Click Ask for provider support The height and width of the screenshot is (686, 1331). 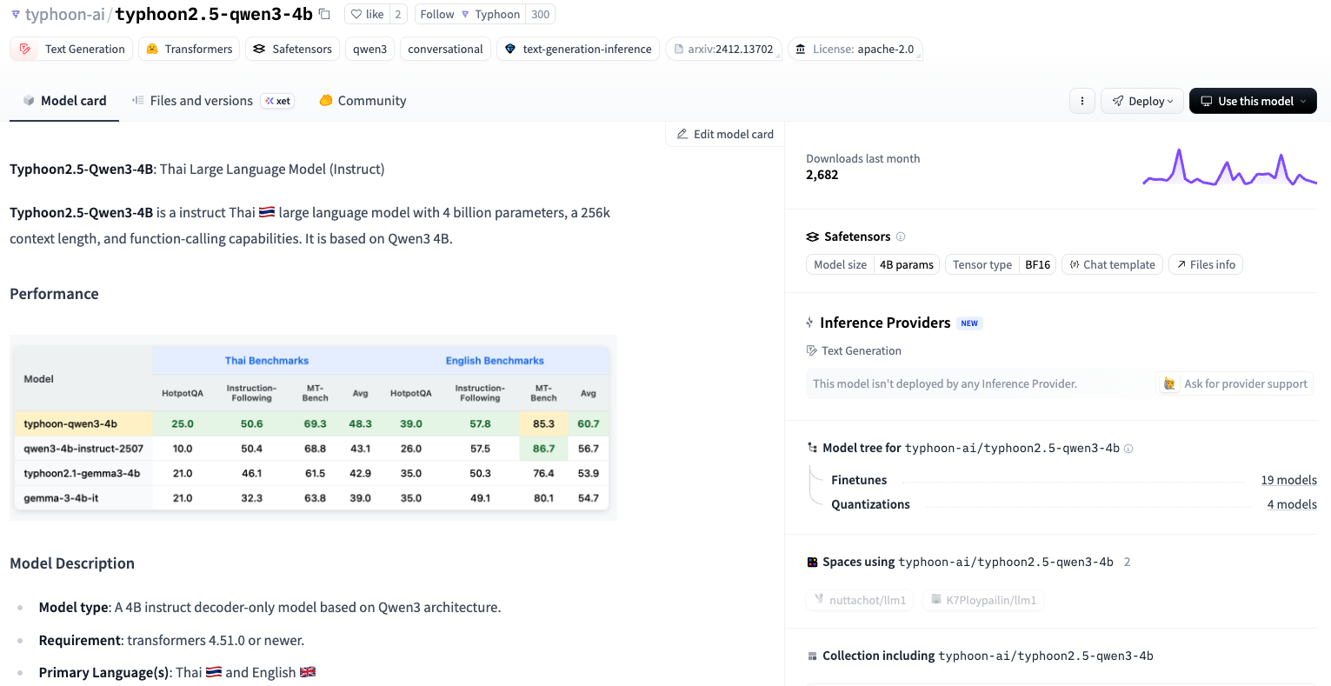click(1235, 383)
